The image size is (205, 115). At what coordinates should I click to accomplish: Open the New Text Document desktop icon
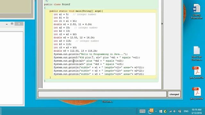pos(196,53)
